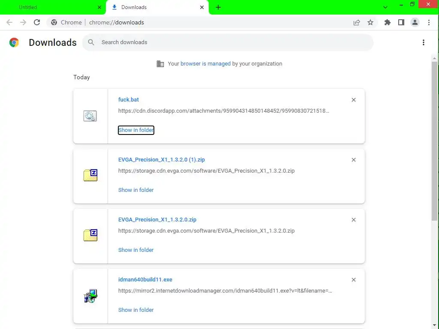The width and height of the screenshot is (439, 329).
Task: Show EVGA_Precision_X1_1.3.2.0 (1).zip in folder
Action: point(136,190)
